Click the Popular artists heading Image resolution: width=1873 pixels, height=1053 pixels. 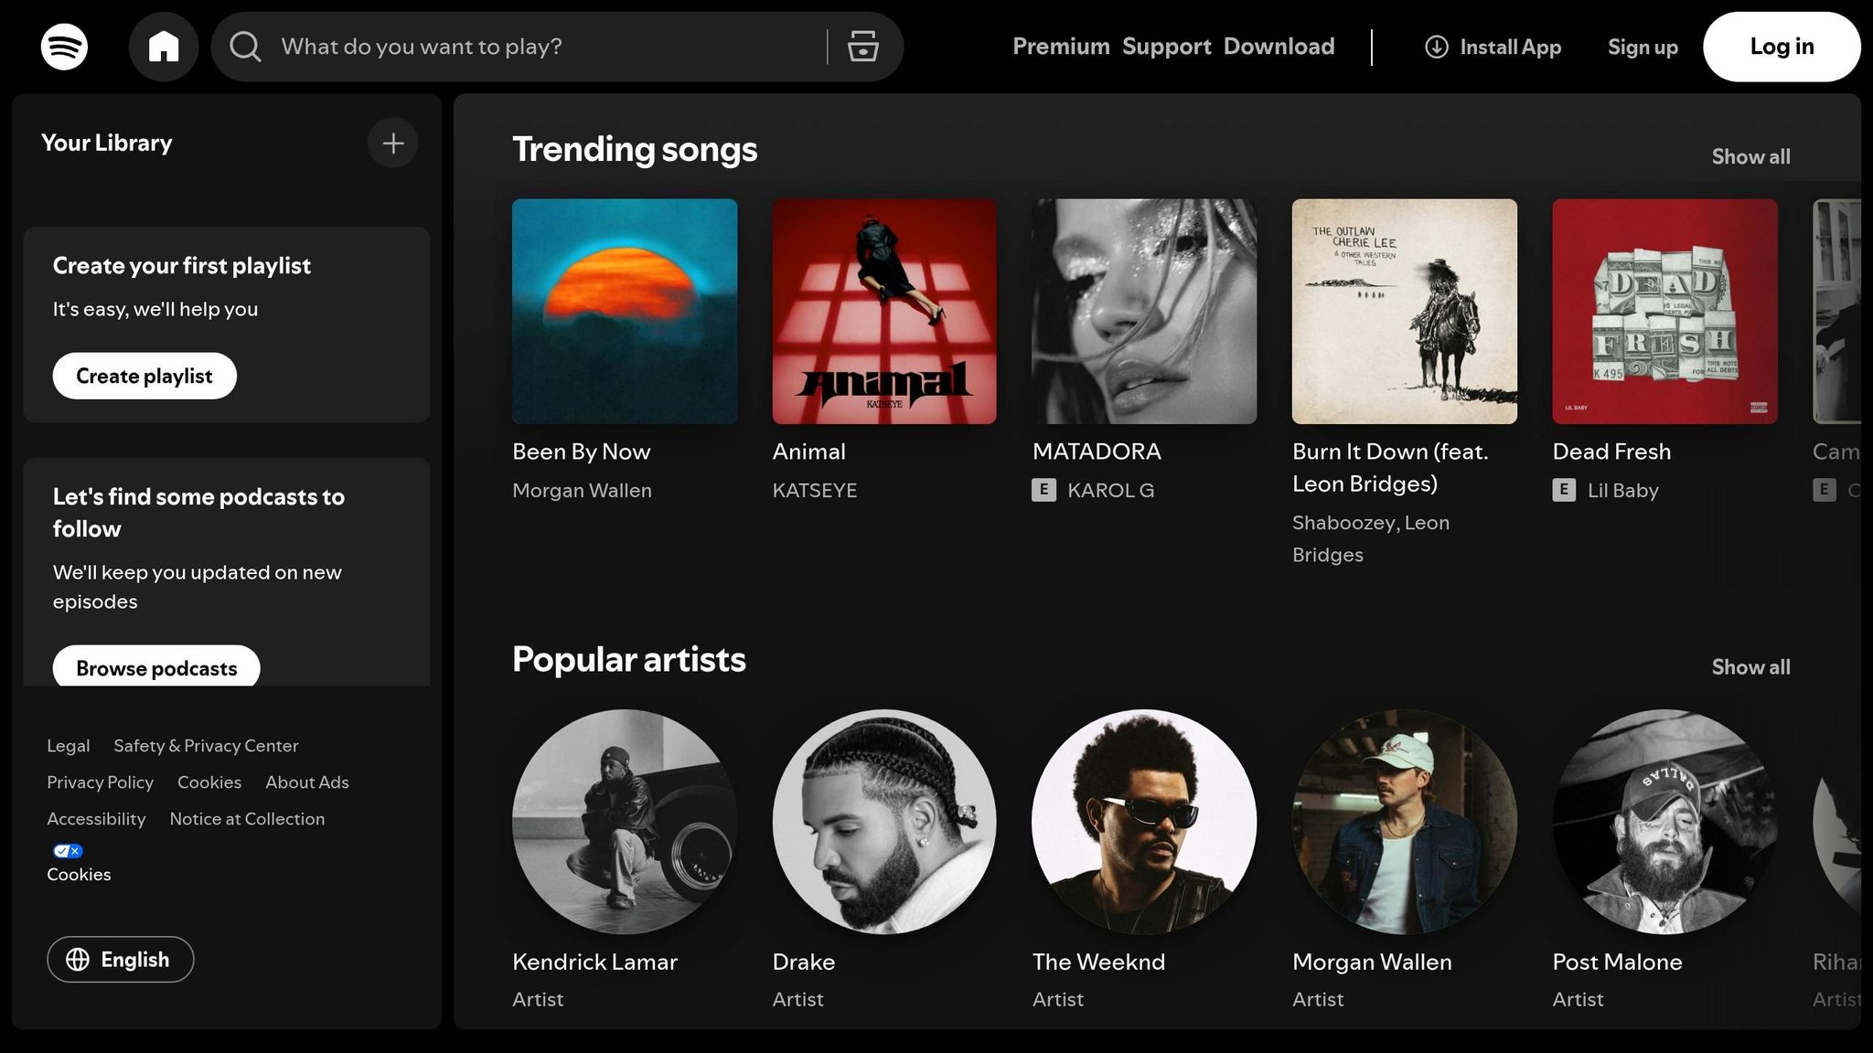click(629, 659)
